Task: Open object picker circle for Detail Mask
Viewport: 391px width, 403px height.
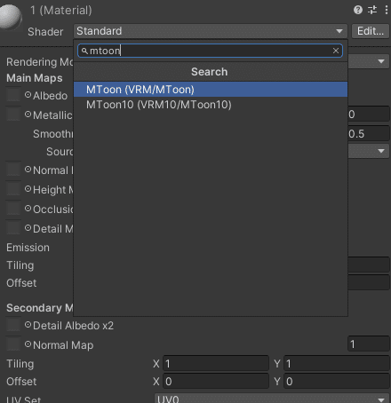Action: (28, 228)
